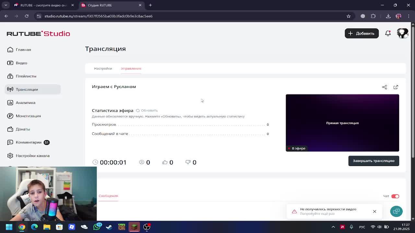Screen dimensions: 415x233
Task: Open notifications bell icon
Action: pos(388,33)
